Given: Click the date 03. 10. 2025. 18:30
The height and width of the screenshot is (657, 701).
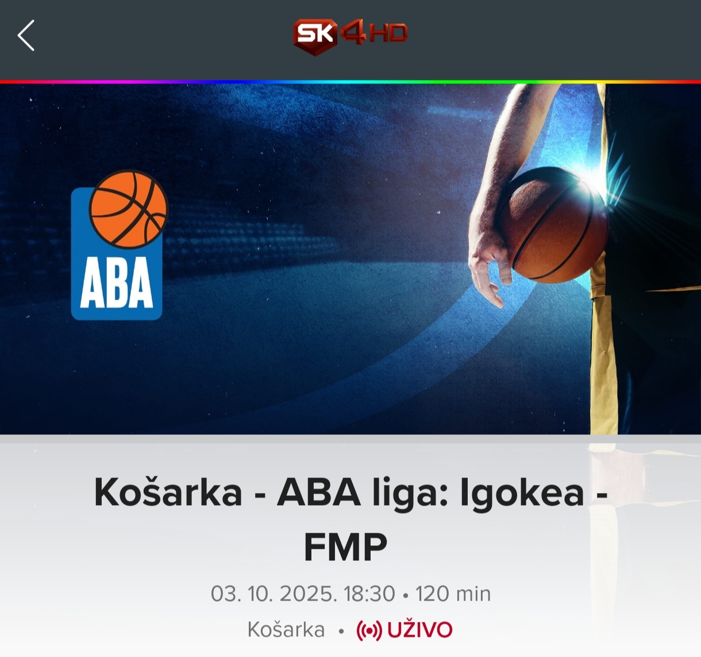Looking at the screenshot, I should tap(303, 594).
